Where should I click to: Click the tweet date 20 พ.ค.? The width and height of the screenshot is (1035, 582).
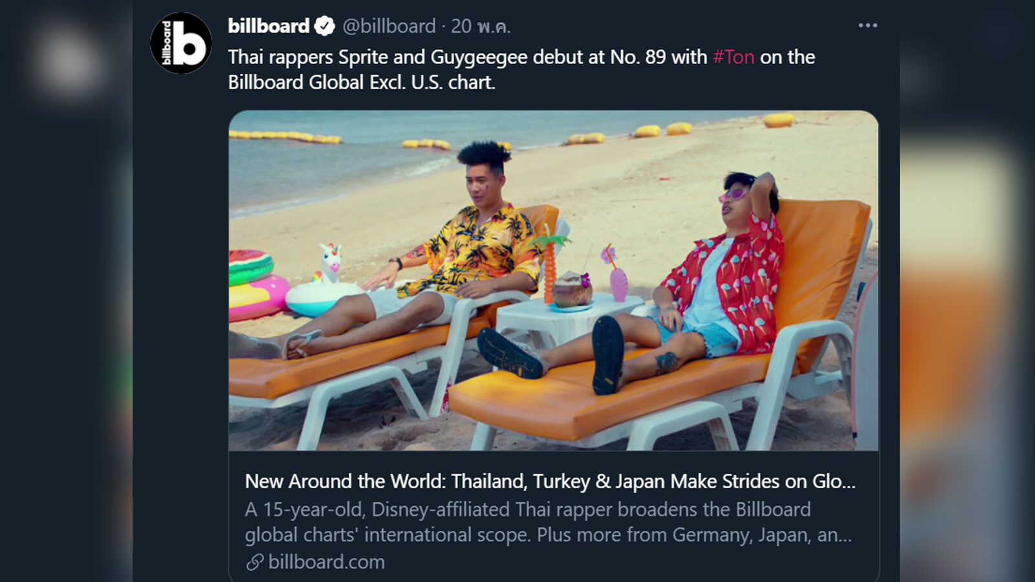[481, 26]
